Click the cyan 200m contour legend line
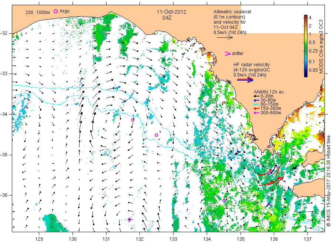The height and width of the screenshot is (244, 333). [x=31, y=16]
